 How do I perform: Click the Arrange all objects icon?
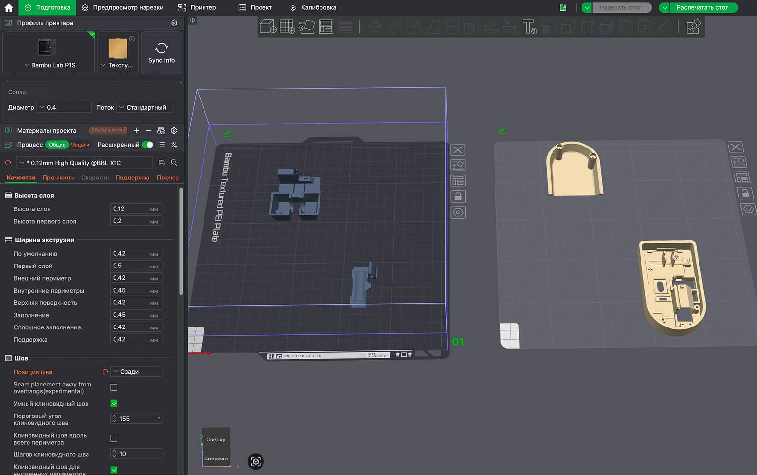(326, 27)
